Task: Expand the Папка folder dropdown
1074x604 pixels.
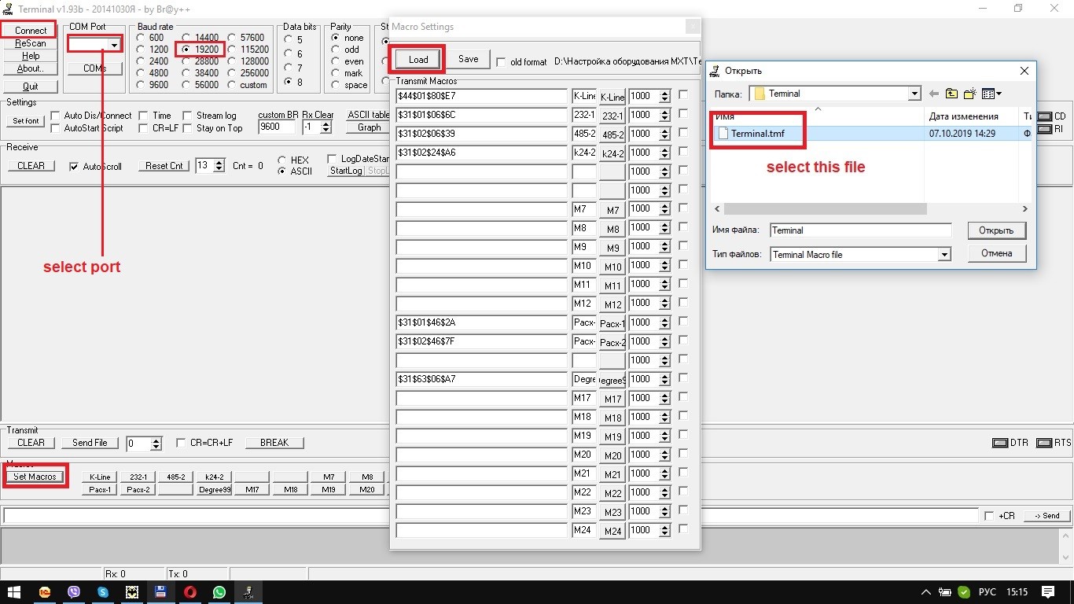Action: pos(914,93)
